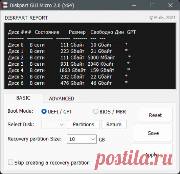
Task: Click the 5000 Мбайт free space value
Action: [101, 57]
